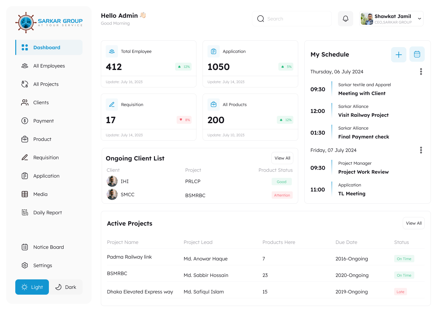This screenshot has width=440, height=313.
Task: Click the Requisition card pencil icon
Action: point(112,105)
